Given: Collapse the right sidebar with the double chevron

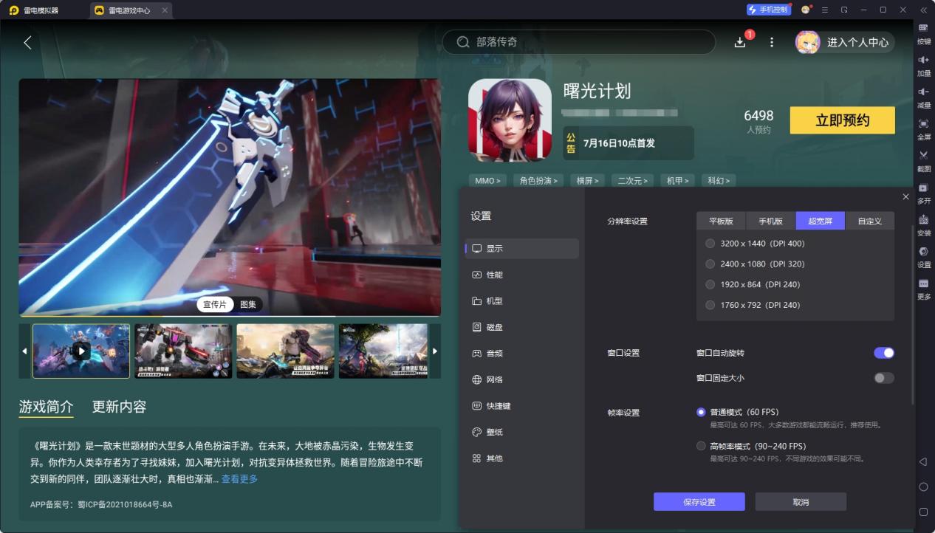Looking at the screenshot, I should coord(923,10).
